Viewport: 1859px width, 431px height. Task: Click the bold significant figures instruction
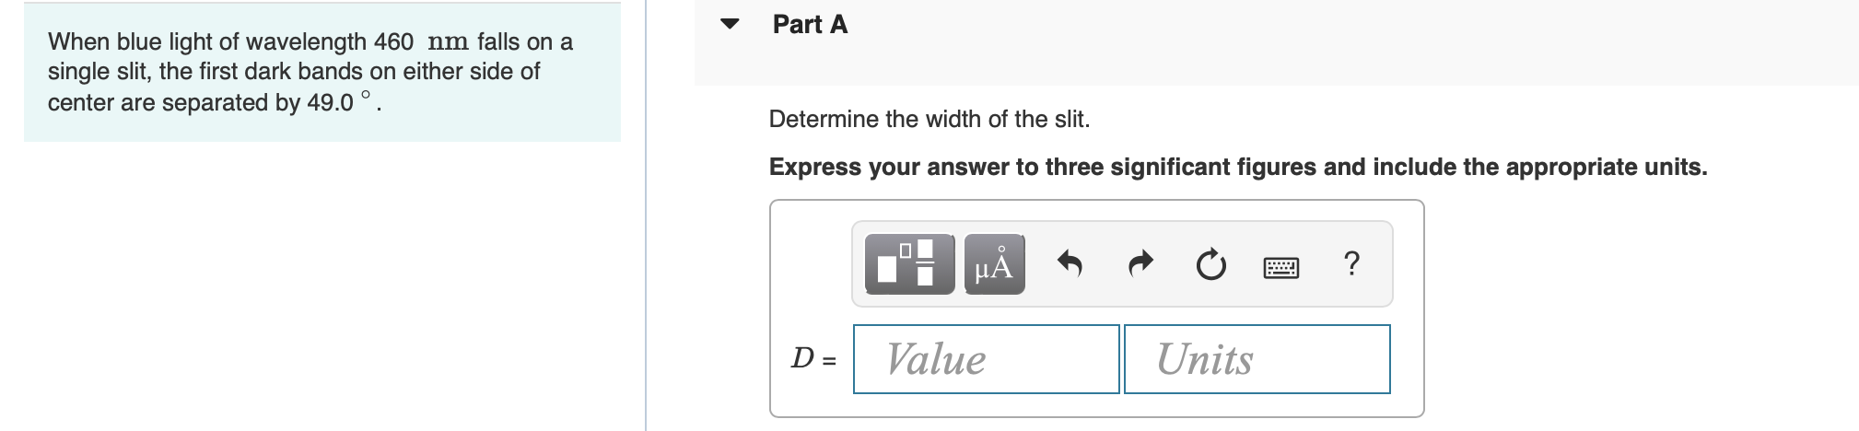[x=1237, y=167]
